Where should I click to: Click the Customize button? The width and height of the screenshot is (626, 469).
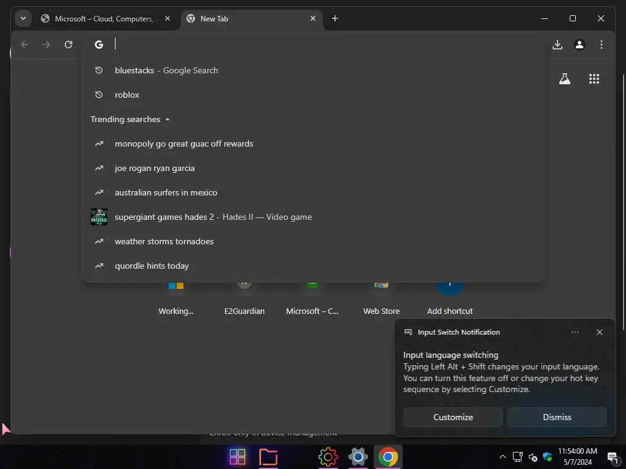[x=453, y=417]
